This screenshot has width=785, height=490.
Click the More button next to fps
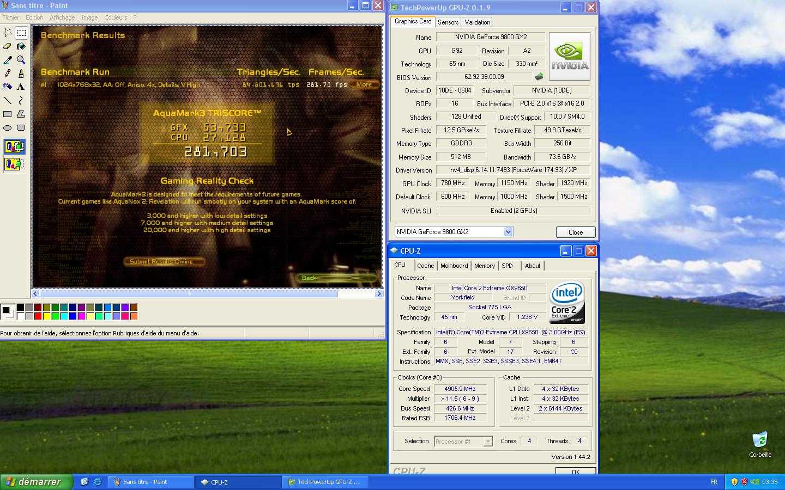coord(364,84)
